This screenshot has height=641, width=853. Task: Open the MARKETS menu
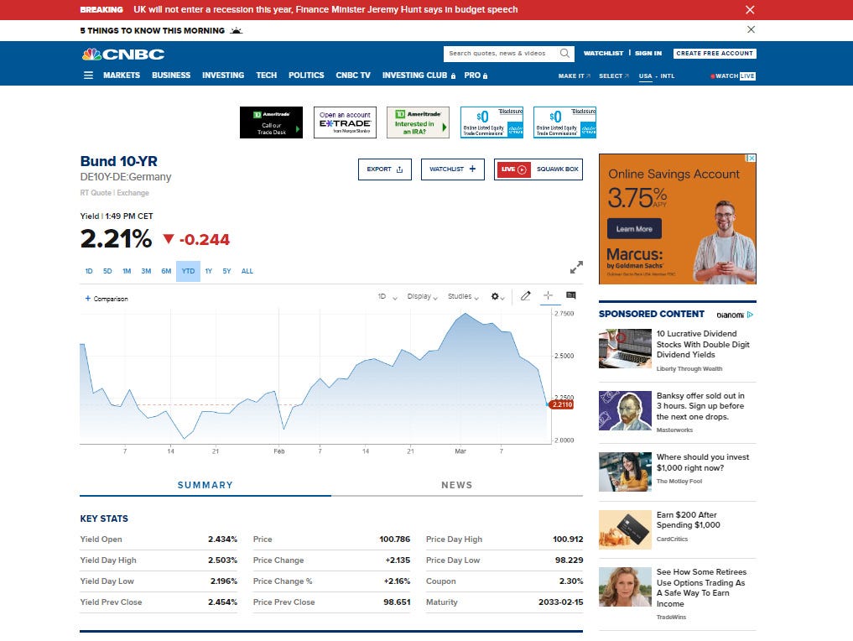(x=122, y=76)
